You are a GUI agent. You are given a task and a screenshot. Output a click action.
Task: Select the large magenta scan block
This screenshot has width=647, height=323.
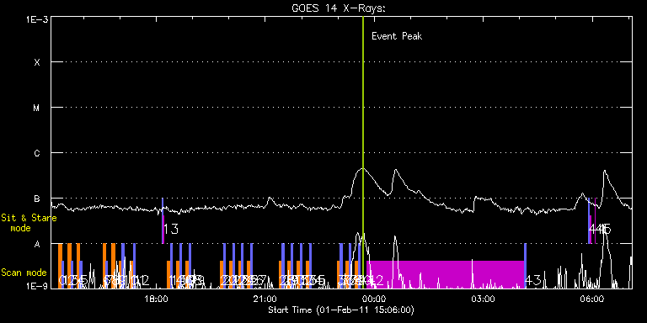(x=445, y=274)
